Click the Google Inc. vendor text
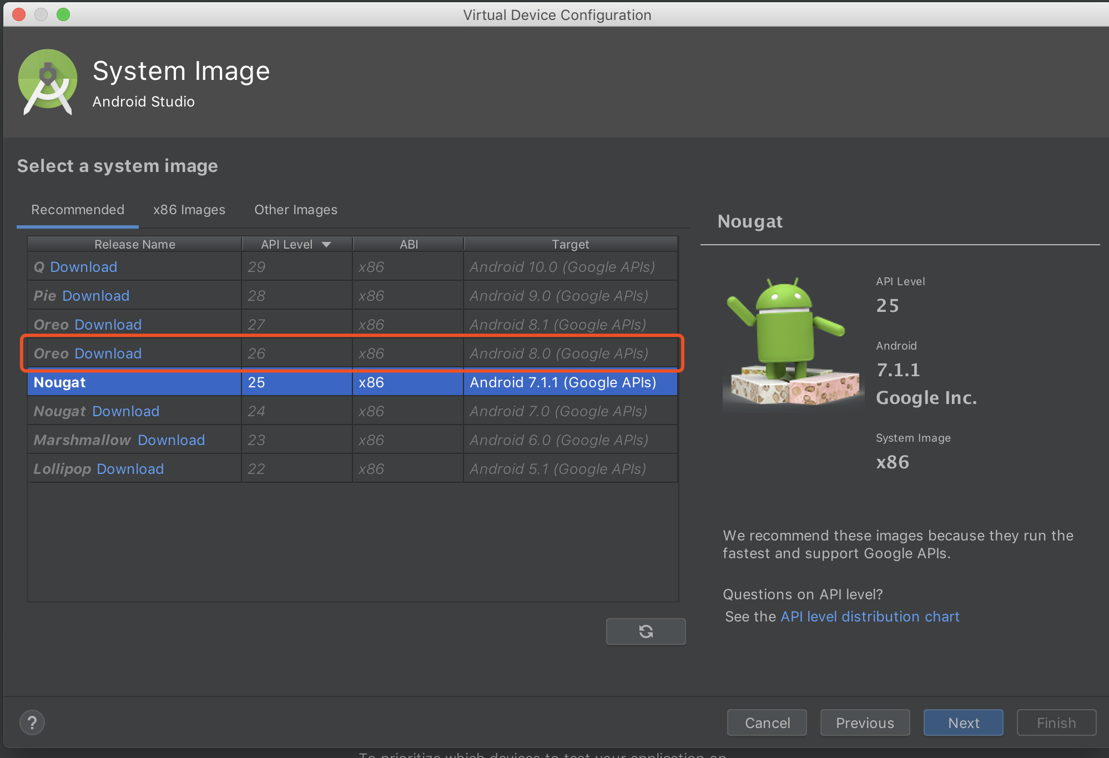1109x758 pixels. coord(926,397)
